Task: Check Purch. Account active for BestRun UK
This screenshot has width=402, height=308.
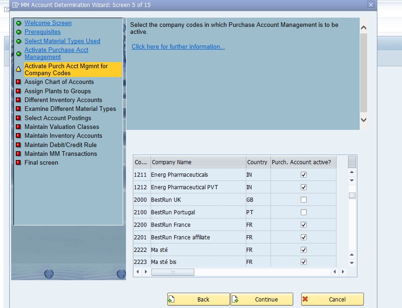Action: click(x=303, y=200)
